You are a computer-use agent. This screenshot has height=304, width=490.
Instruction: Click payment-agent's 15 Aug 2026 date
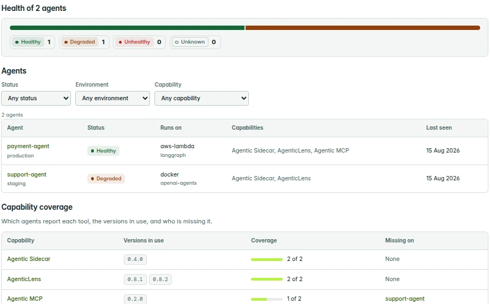coord(443,150)
